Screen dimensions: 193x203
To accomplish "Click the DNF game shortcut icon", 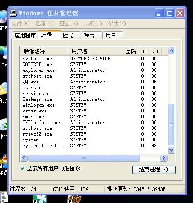I will tap(74, 199).
